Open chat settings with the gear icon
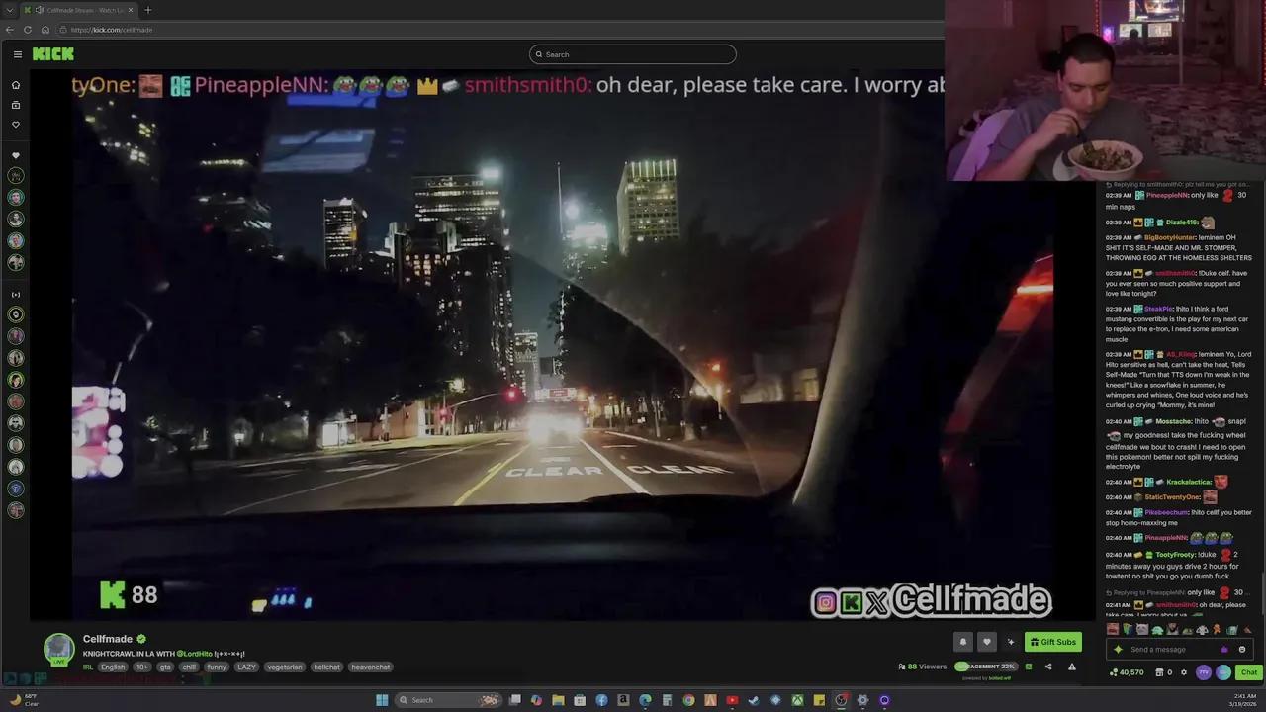This screenshot has height=712, width=1266. [x=1184, y=672]
